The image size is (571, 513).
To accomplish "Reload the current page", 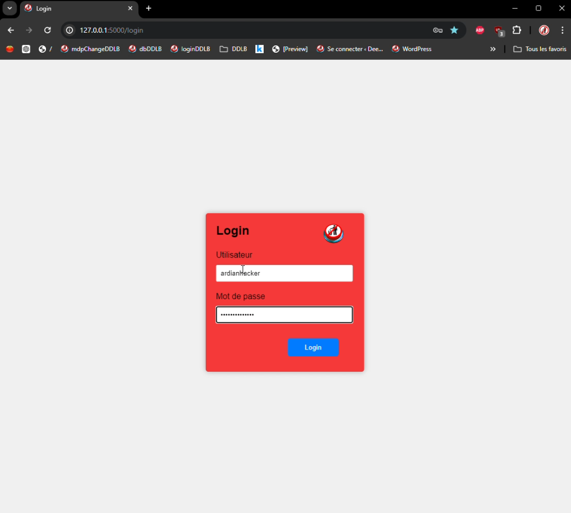I will coord(48,30).
